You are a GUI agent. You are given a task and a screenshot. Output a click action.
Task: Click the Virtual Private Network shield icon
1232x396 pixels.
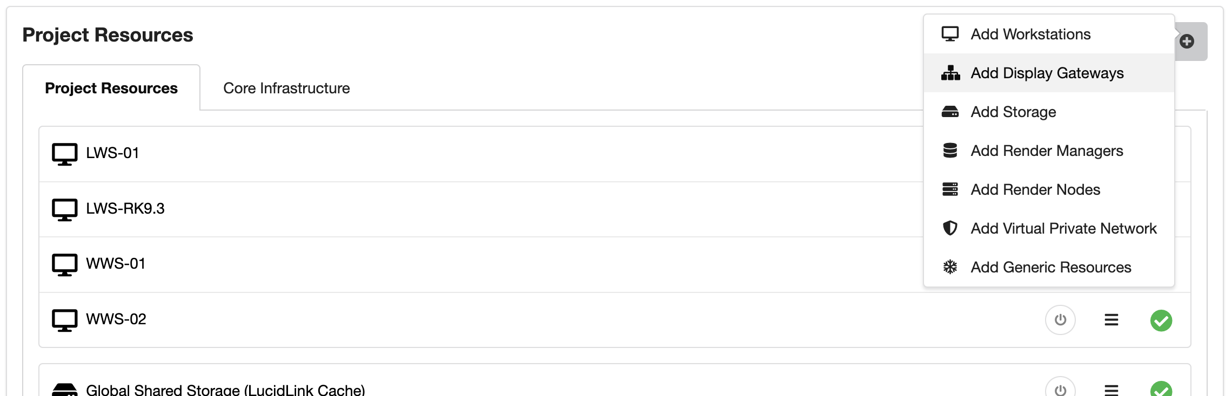click(950, 228)
